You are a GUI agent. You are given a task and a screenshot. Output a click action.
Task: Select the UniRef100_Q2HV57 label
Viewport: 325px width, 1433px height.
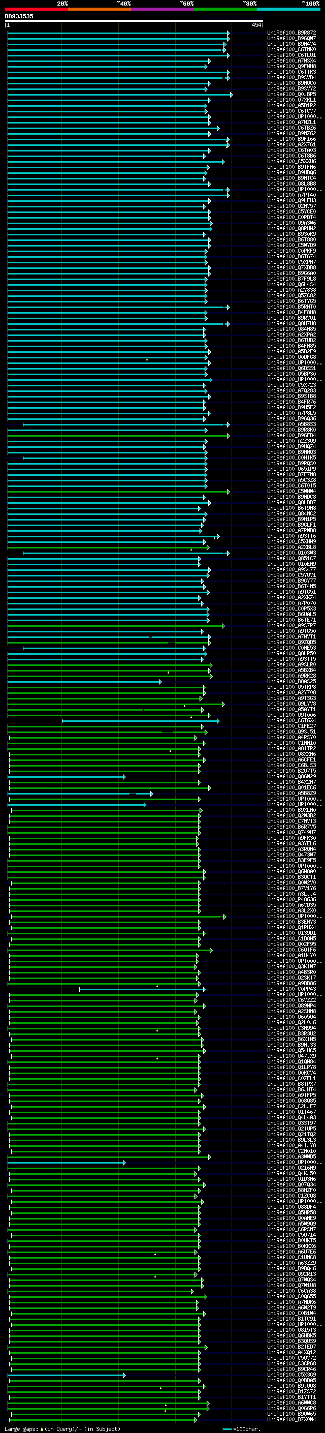pos(291,206)
